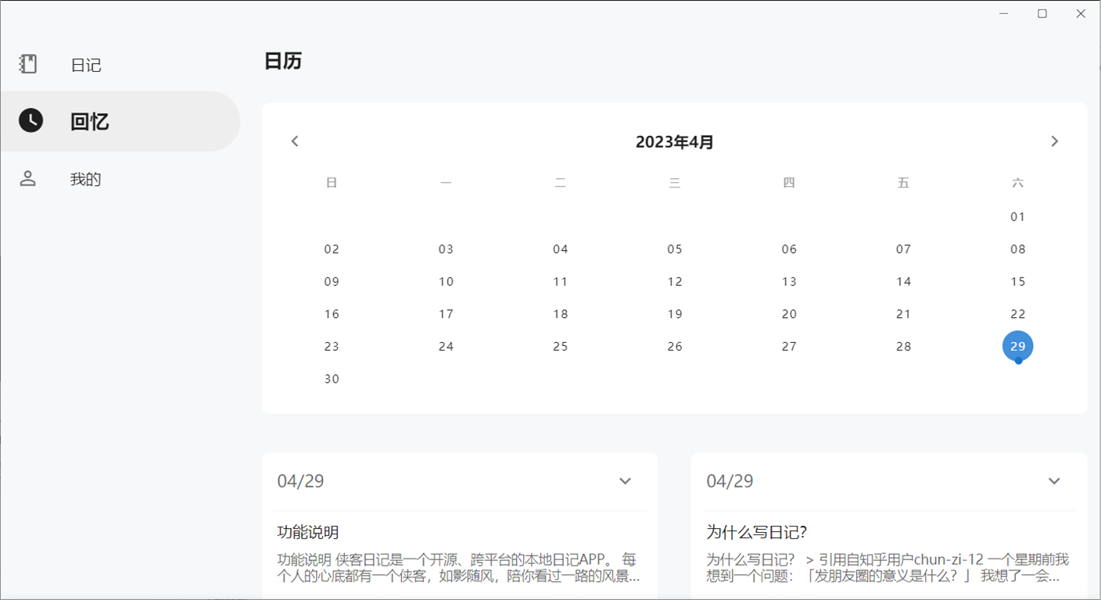
Task: Maximize the application window
Action: click(x=1042, y=14)
